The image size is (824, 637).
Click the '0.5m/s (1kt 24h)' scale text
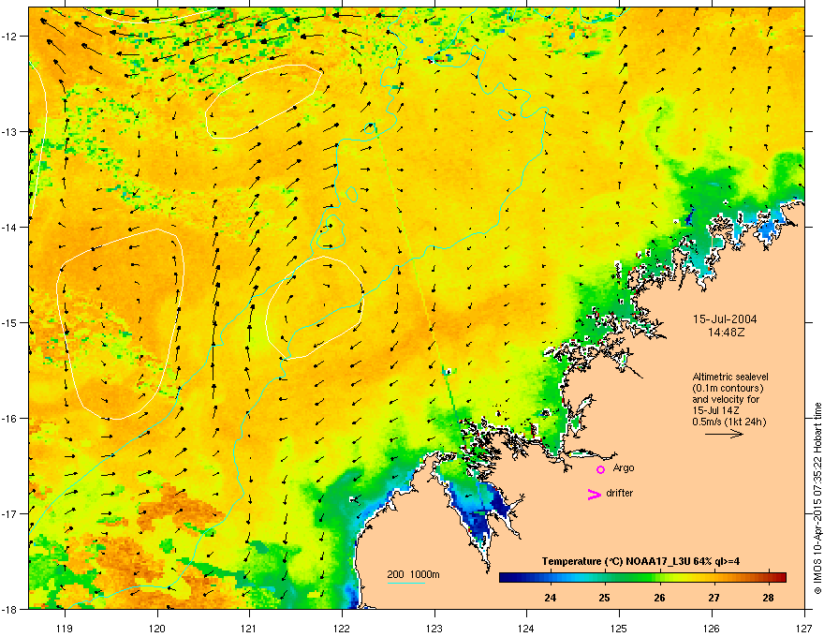point(728,422)
